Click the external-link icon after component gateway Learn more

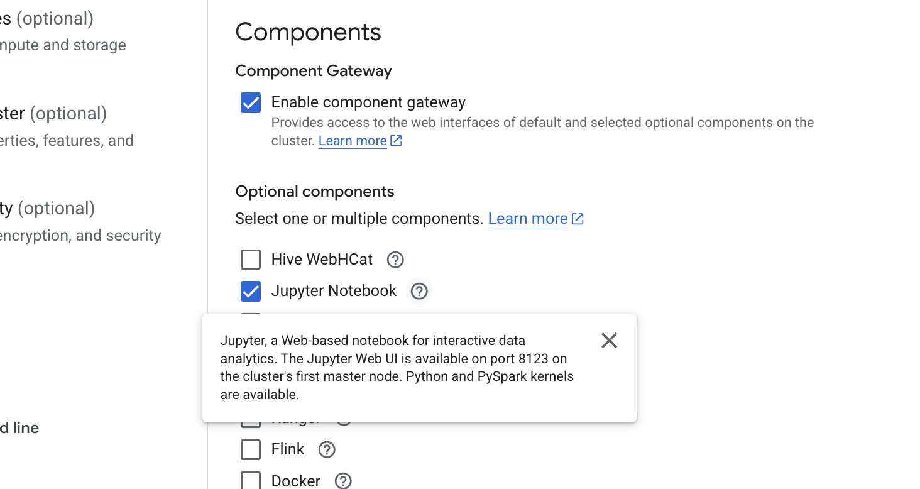396,140
